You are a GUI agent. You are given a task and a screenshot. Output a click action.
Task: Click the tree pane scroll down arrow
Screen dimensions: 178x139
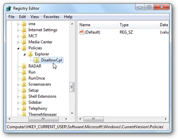72,113
